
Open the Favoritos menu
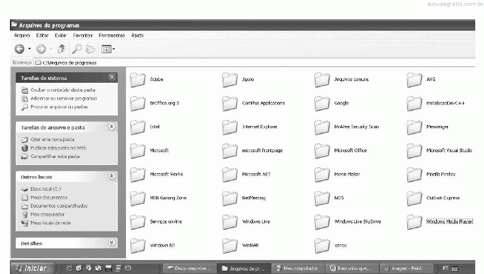coord(82,36)
